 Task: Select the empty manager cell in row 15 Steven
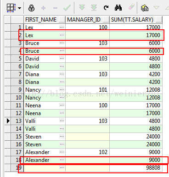coord(87,137)
